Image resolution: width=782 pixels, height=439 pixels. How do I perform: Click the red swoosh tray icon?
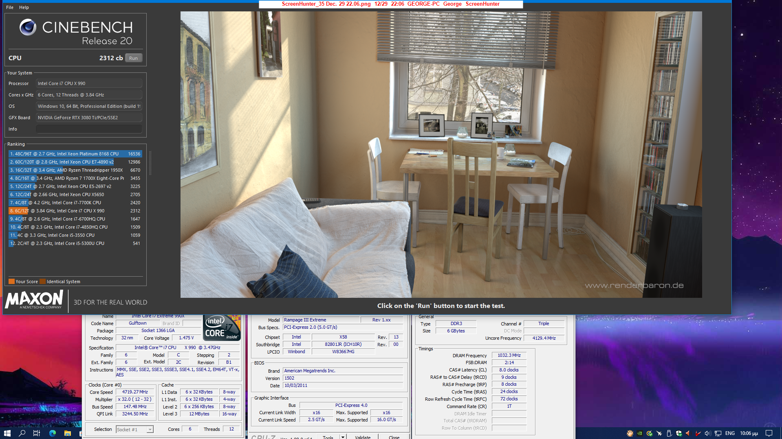click(698, 433)
